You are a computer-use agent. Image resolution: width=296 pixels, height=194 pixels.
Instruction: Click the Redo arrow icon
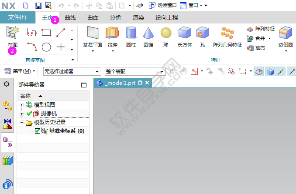coord(76,6)
